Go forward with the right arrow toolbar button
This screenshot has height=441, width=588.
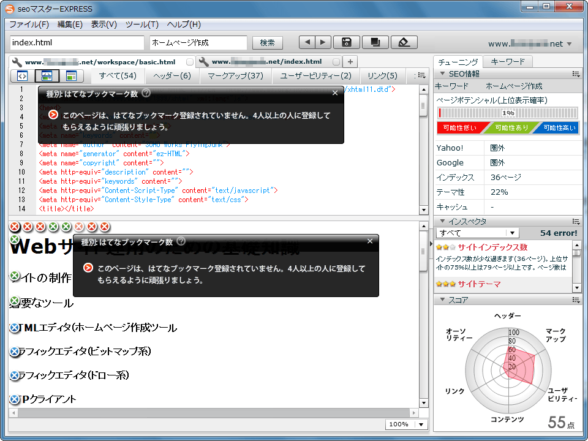(323, 42)
